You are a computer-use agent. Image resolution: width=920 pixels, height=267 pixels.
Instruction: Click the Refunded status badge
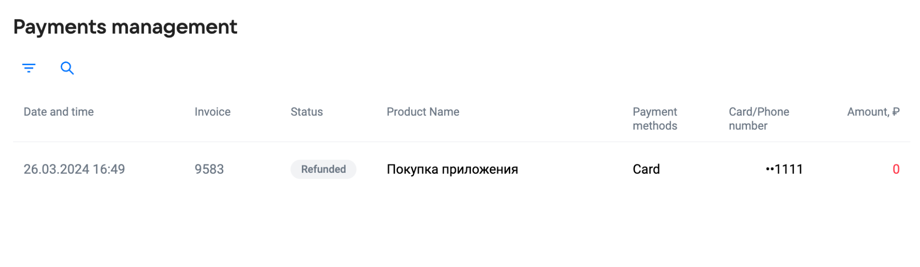click(x=323, y=169)
